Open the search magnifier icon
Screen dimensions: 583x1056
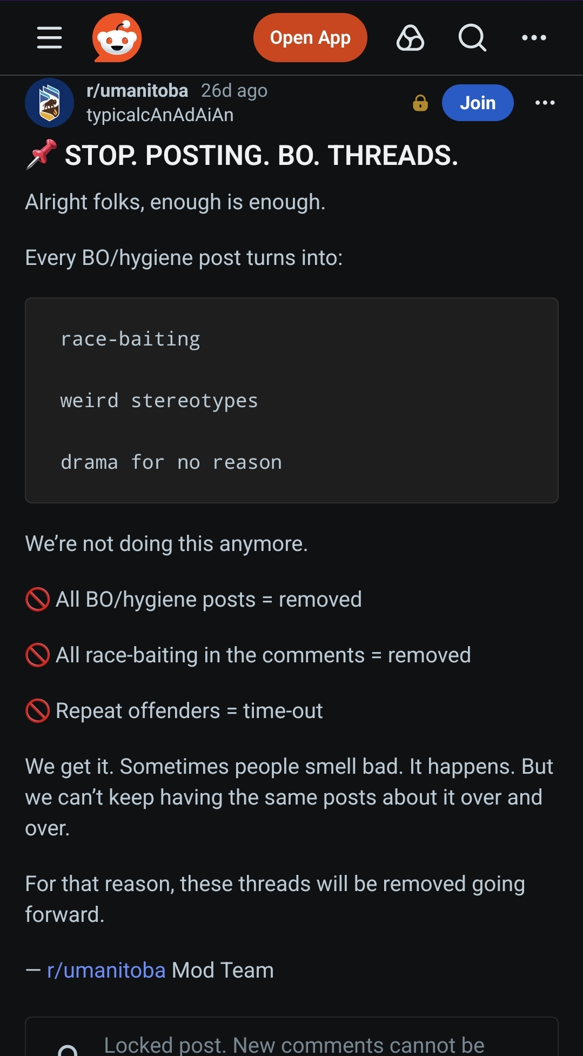click(472, 38)
